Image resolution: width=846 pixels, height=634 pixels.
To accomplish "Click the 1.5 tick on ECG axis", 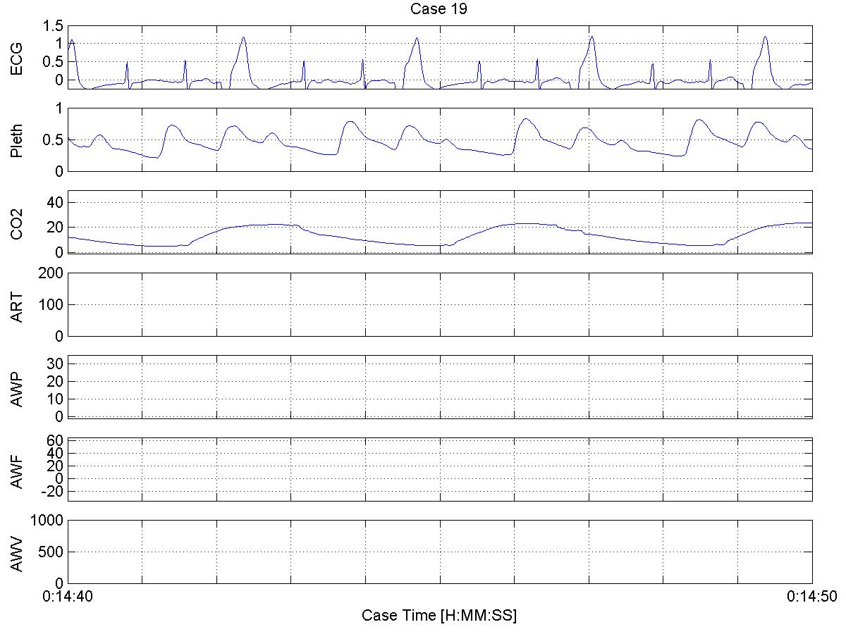I will (x=54, y=26).
